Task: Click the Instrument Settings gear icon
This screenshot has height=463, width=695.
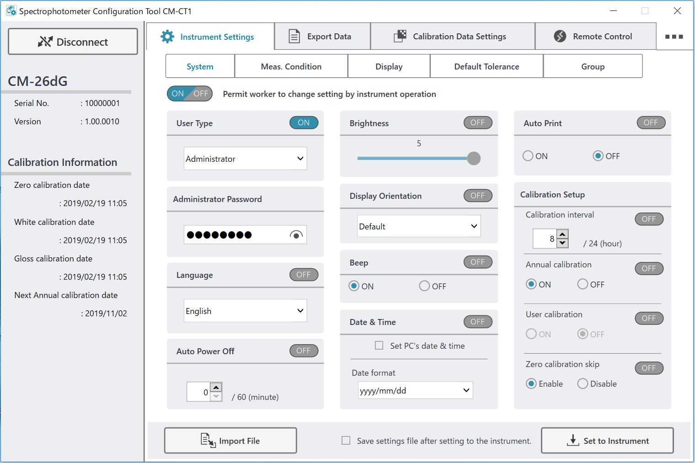Action: (167, 37)
